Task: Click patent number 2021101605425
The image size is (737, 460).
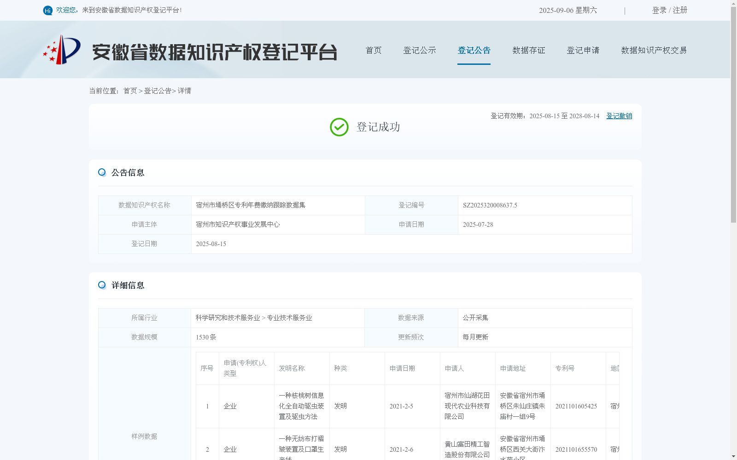Action: (x=576, y=406)
